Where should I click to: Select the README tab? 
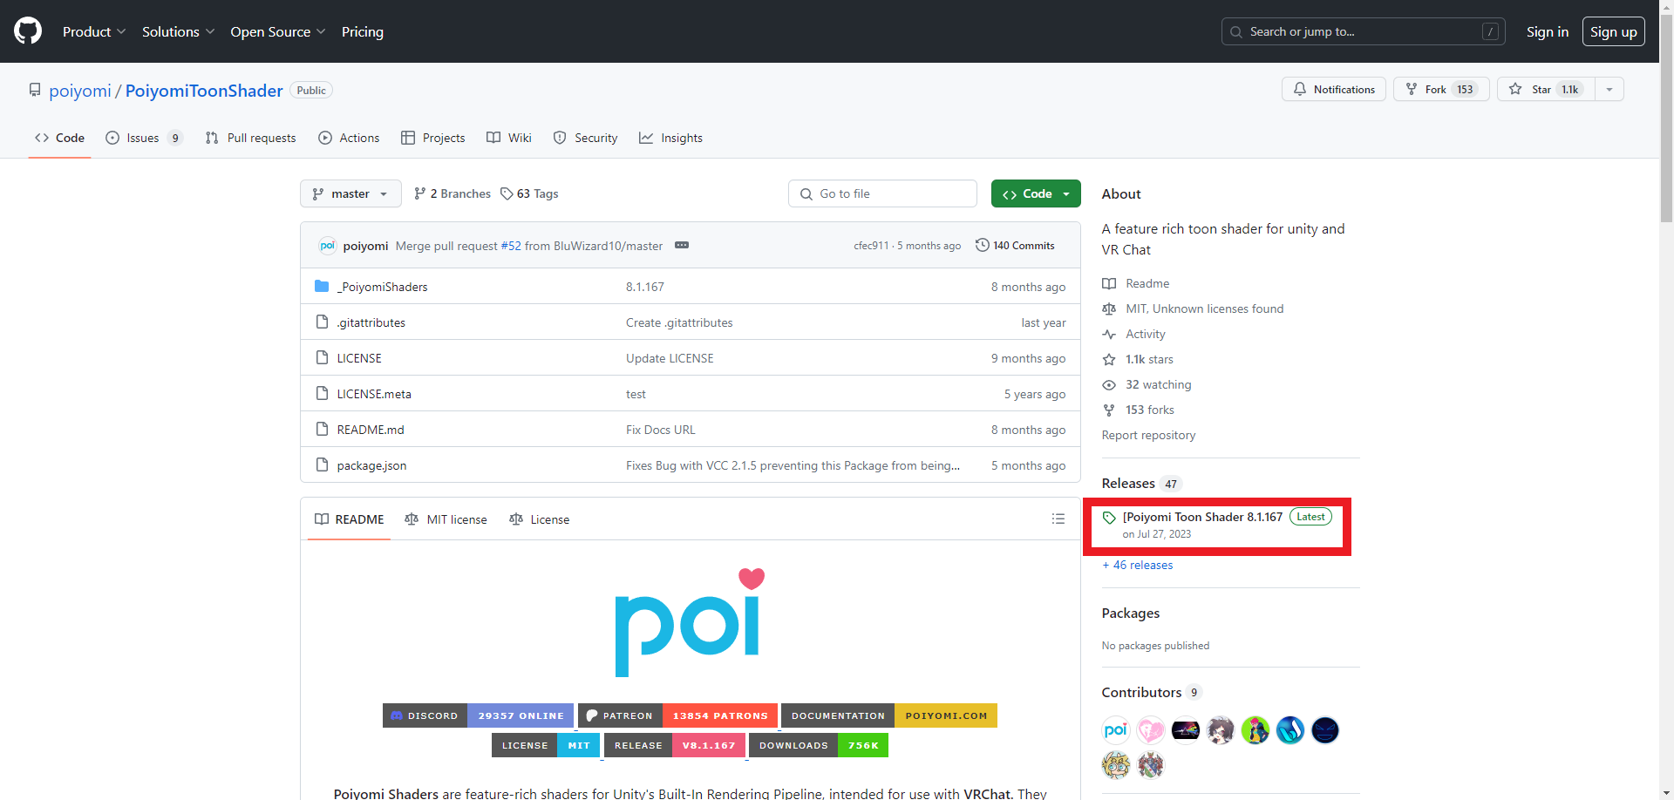pyautogui.click(x=349, y=519)
